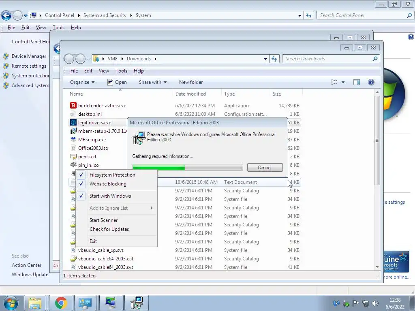Open the Help menu in Control Panel window

point(76,28)
